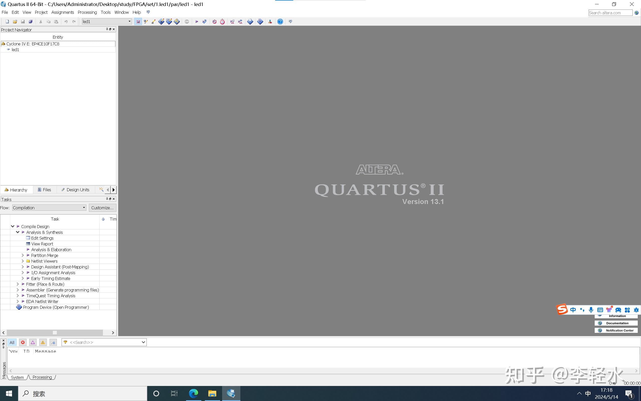Screen dimensions: 641x401
Task: Open the Documentation link
Action: (616, 323)
